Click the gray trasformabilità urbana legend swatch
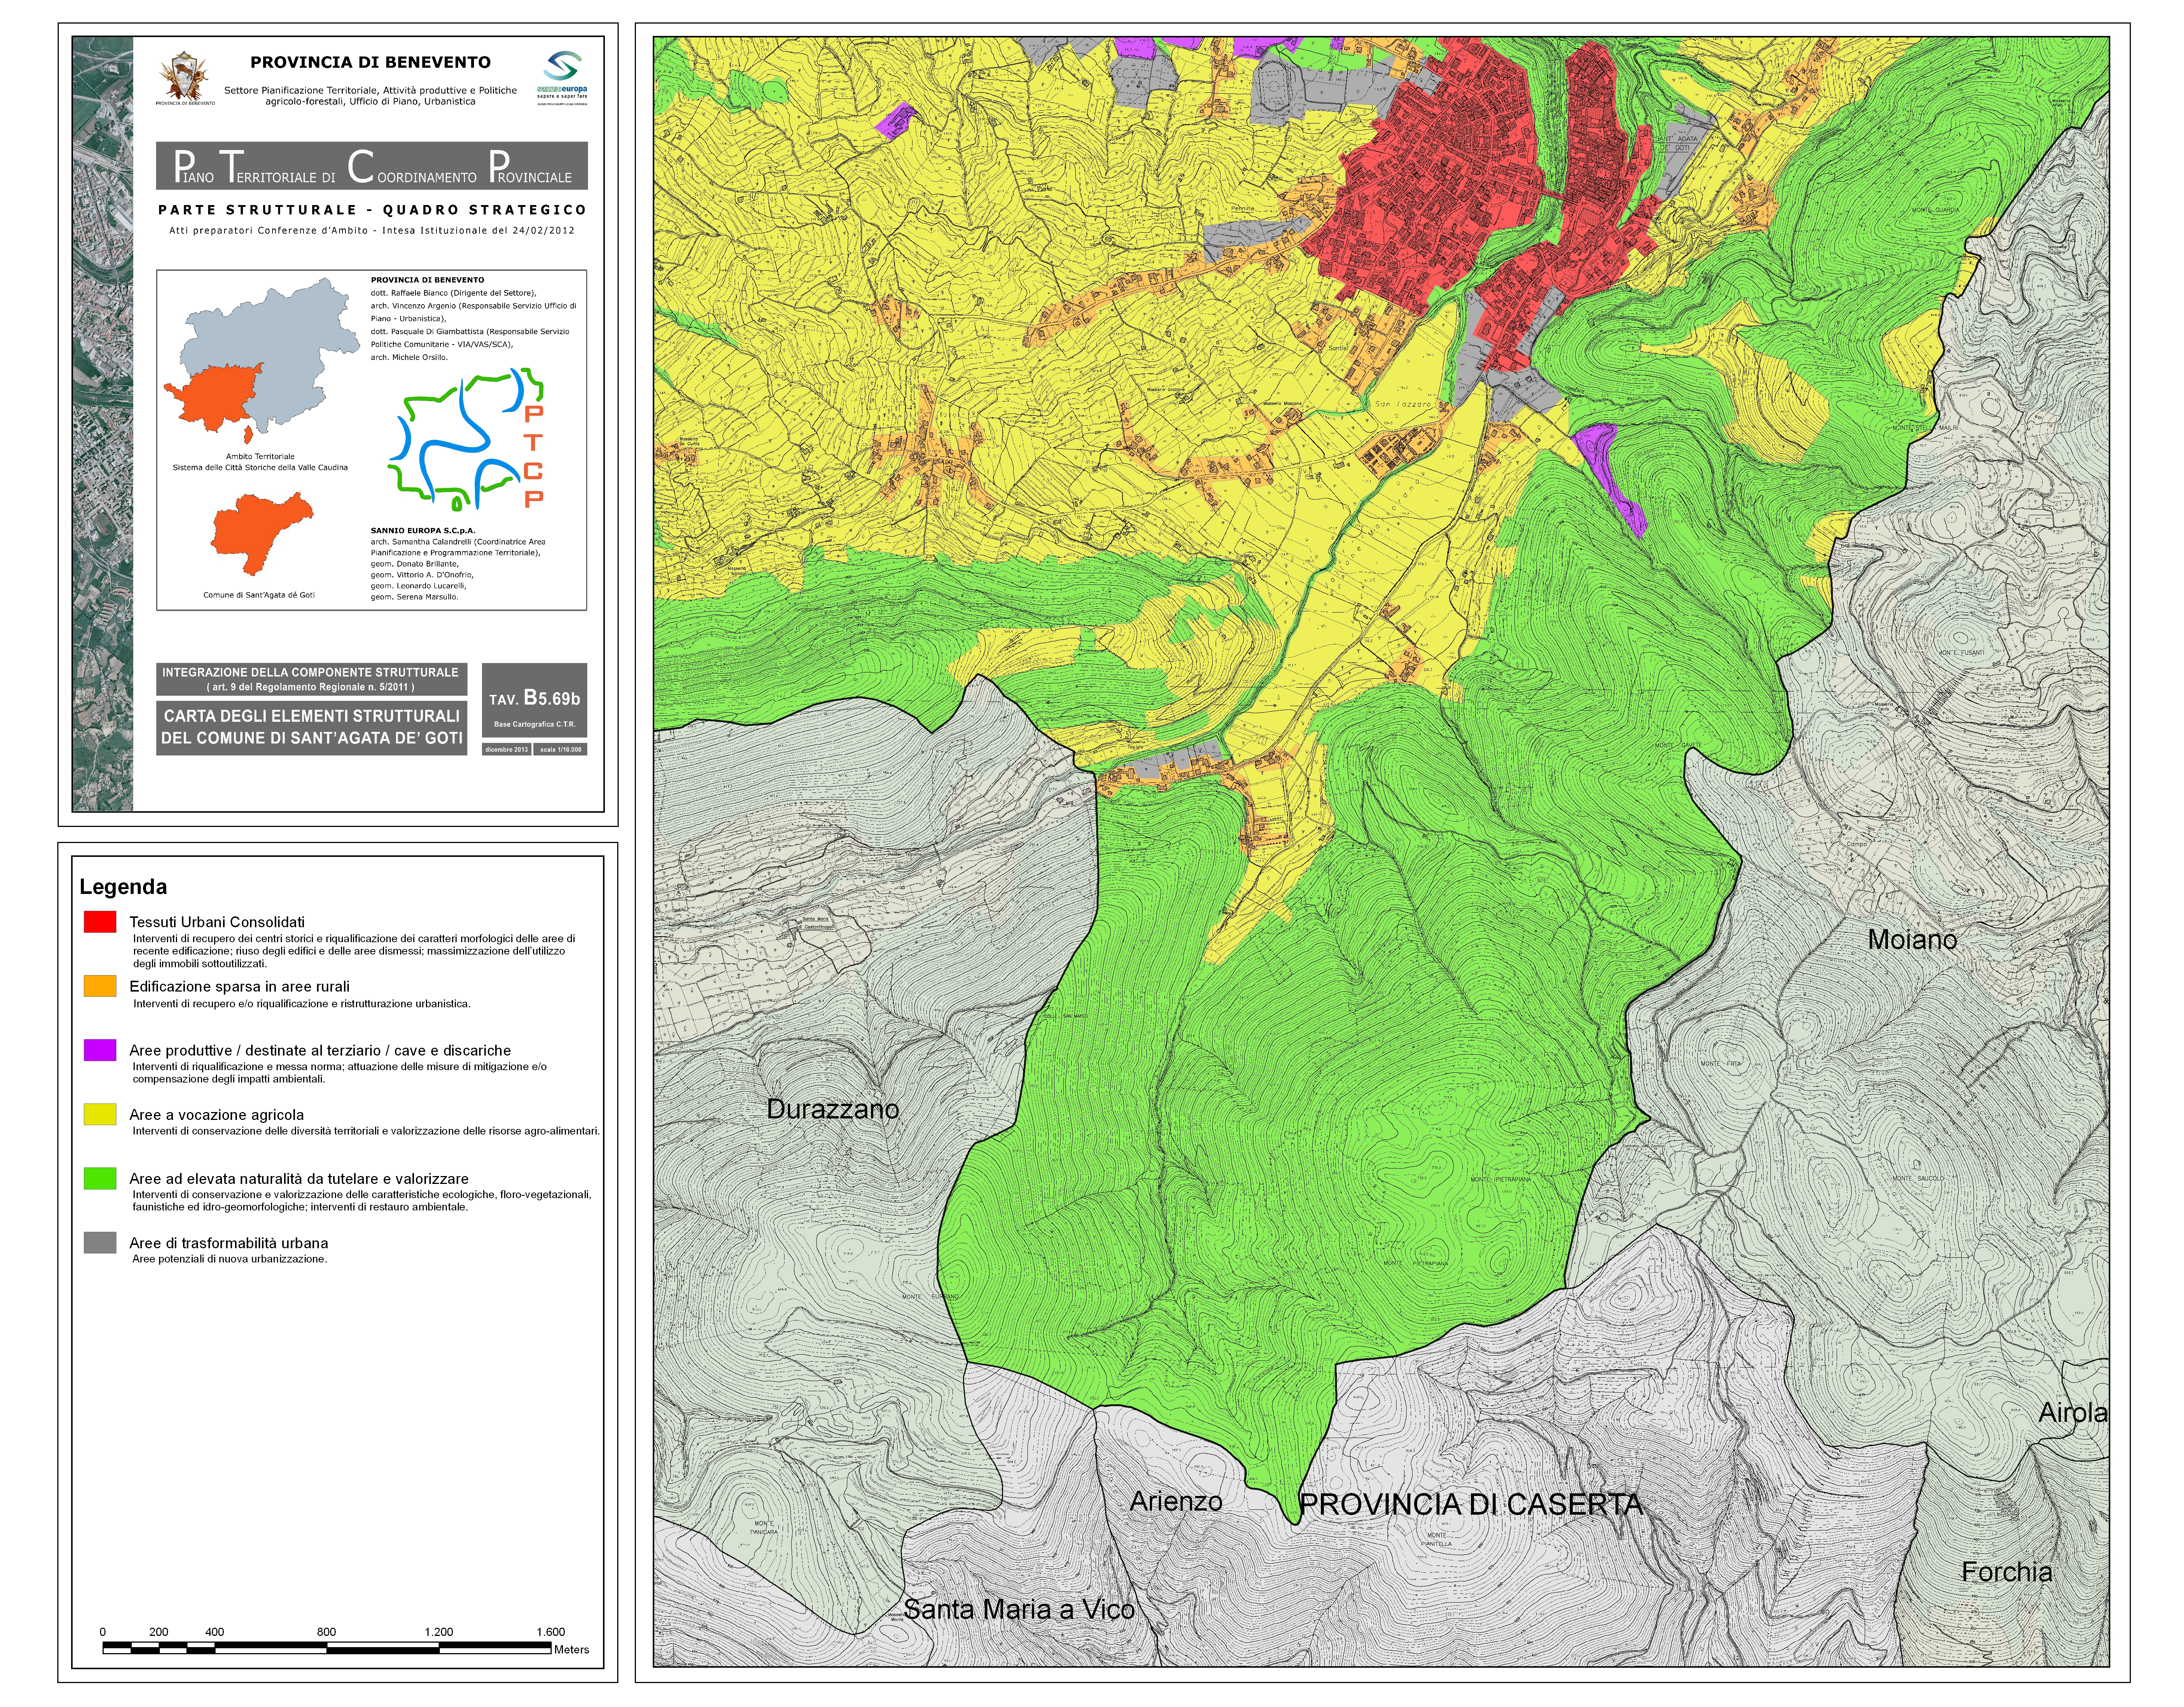2184x1707 pixels. (100, 1242)
